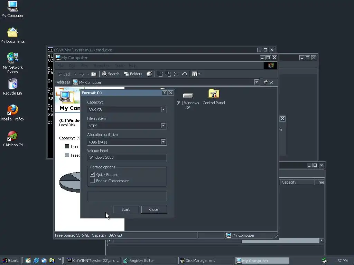This screenshot has height=265, width=354.
Task: Click the 1:57 PM taskbar clock
Action: [341, 261]
